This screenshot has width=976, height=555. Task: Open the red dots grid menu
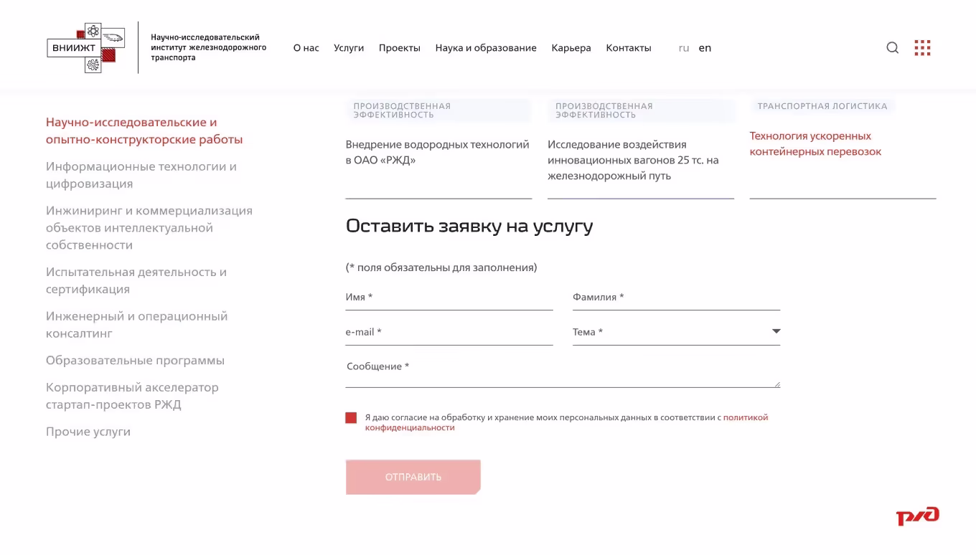[922, 48]
